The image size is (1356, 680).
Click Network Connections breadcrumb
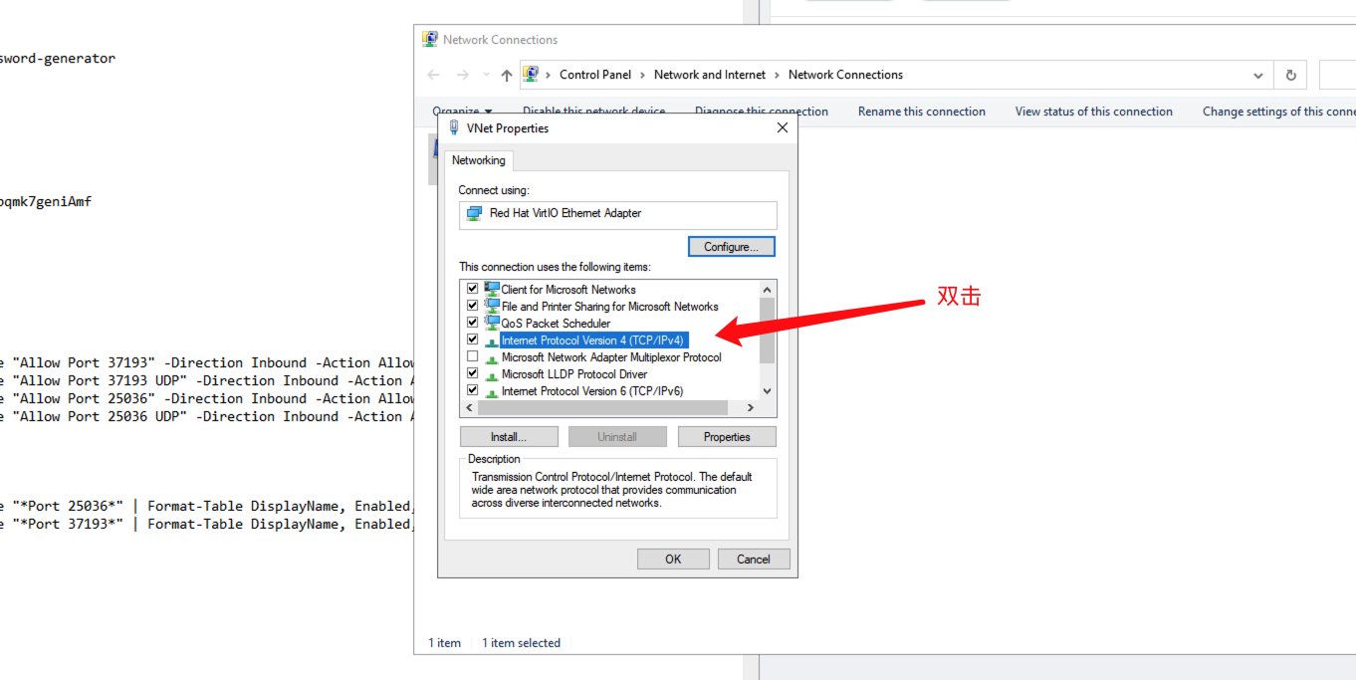tap(845, 75)
